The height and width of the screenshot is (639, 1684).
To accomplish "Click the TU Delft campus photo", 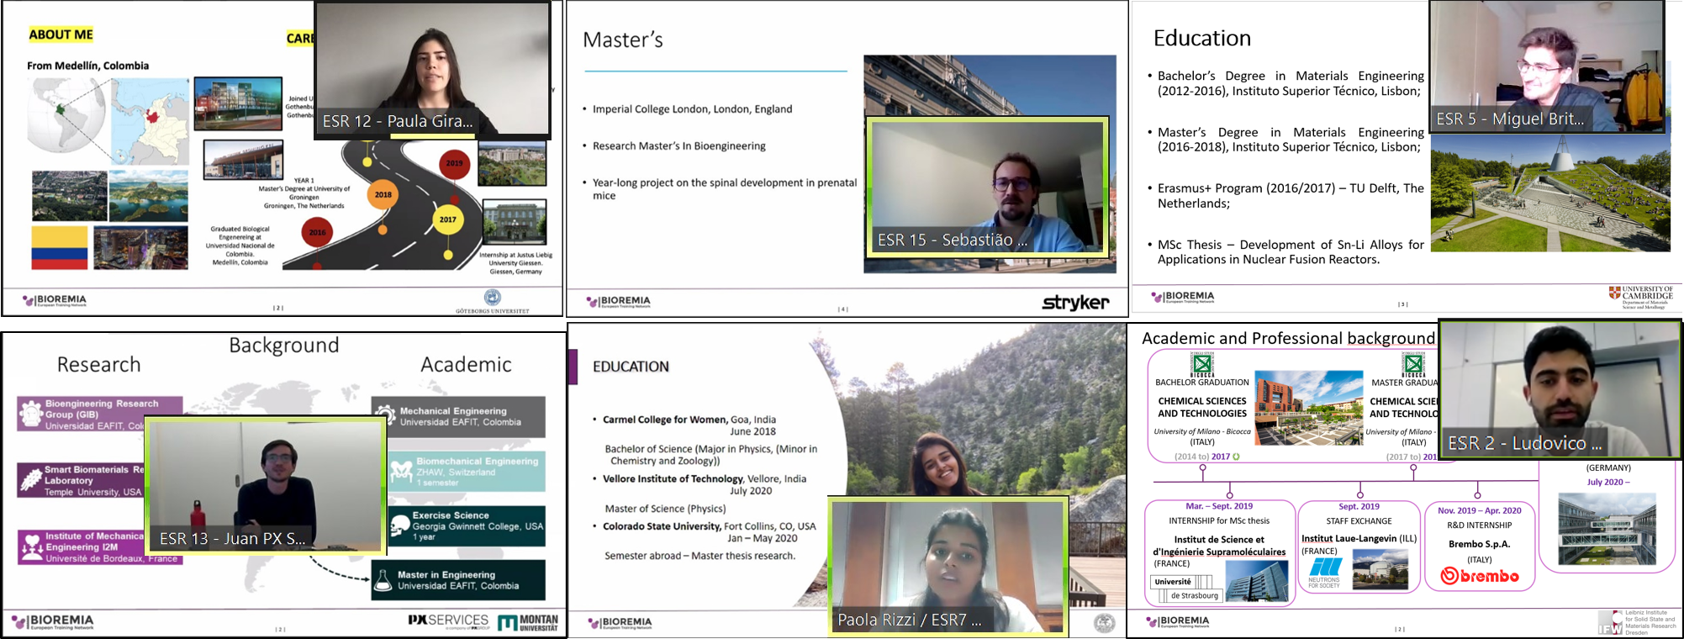I will 1550,193.
